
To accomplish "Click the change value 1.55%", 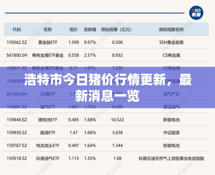I will [x=90, y=159].
